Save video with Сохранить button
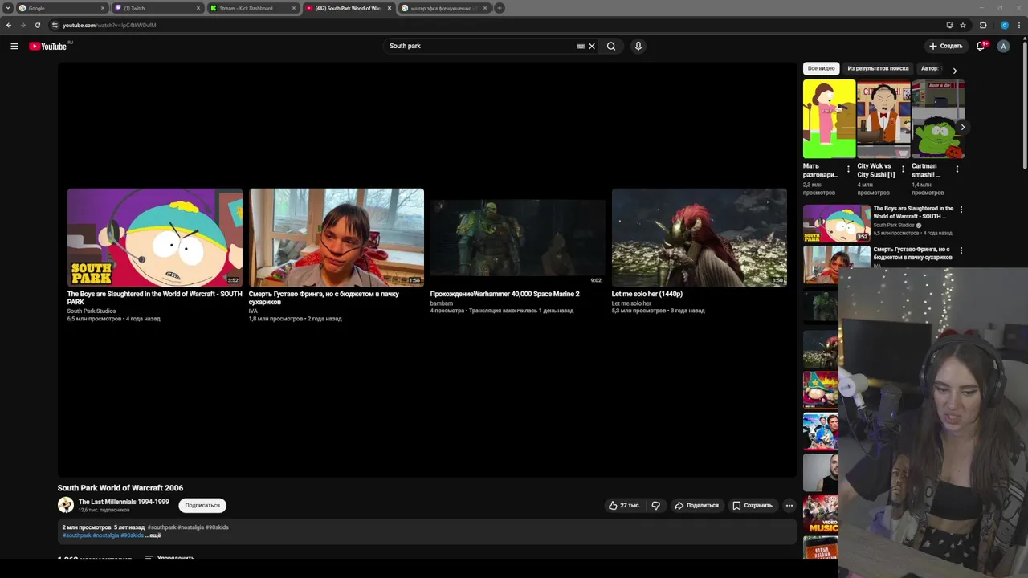Viewport: 1028px width, 578px height. tap(753, 505)
